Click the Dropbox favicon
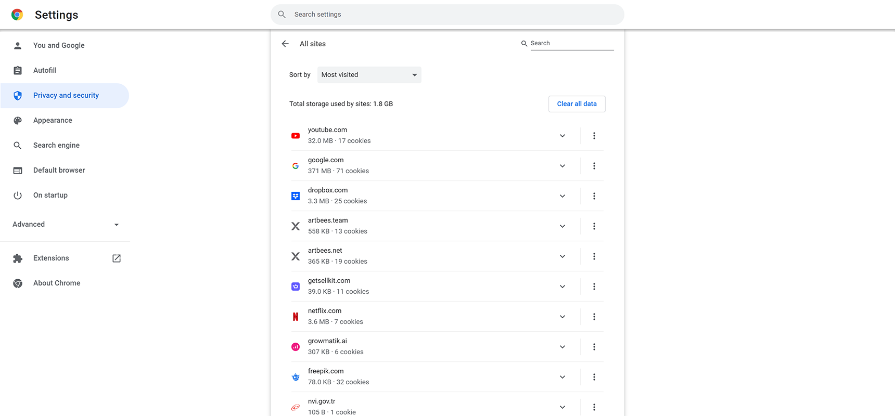Screen dimensions: 895x416 296,196
